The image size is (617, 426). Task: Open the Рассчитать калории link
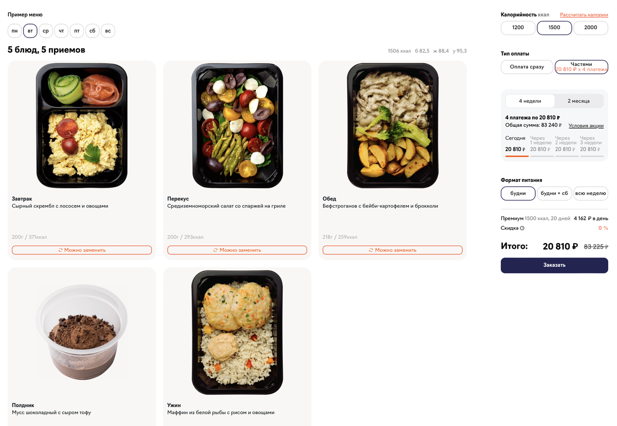point(584,15)
